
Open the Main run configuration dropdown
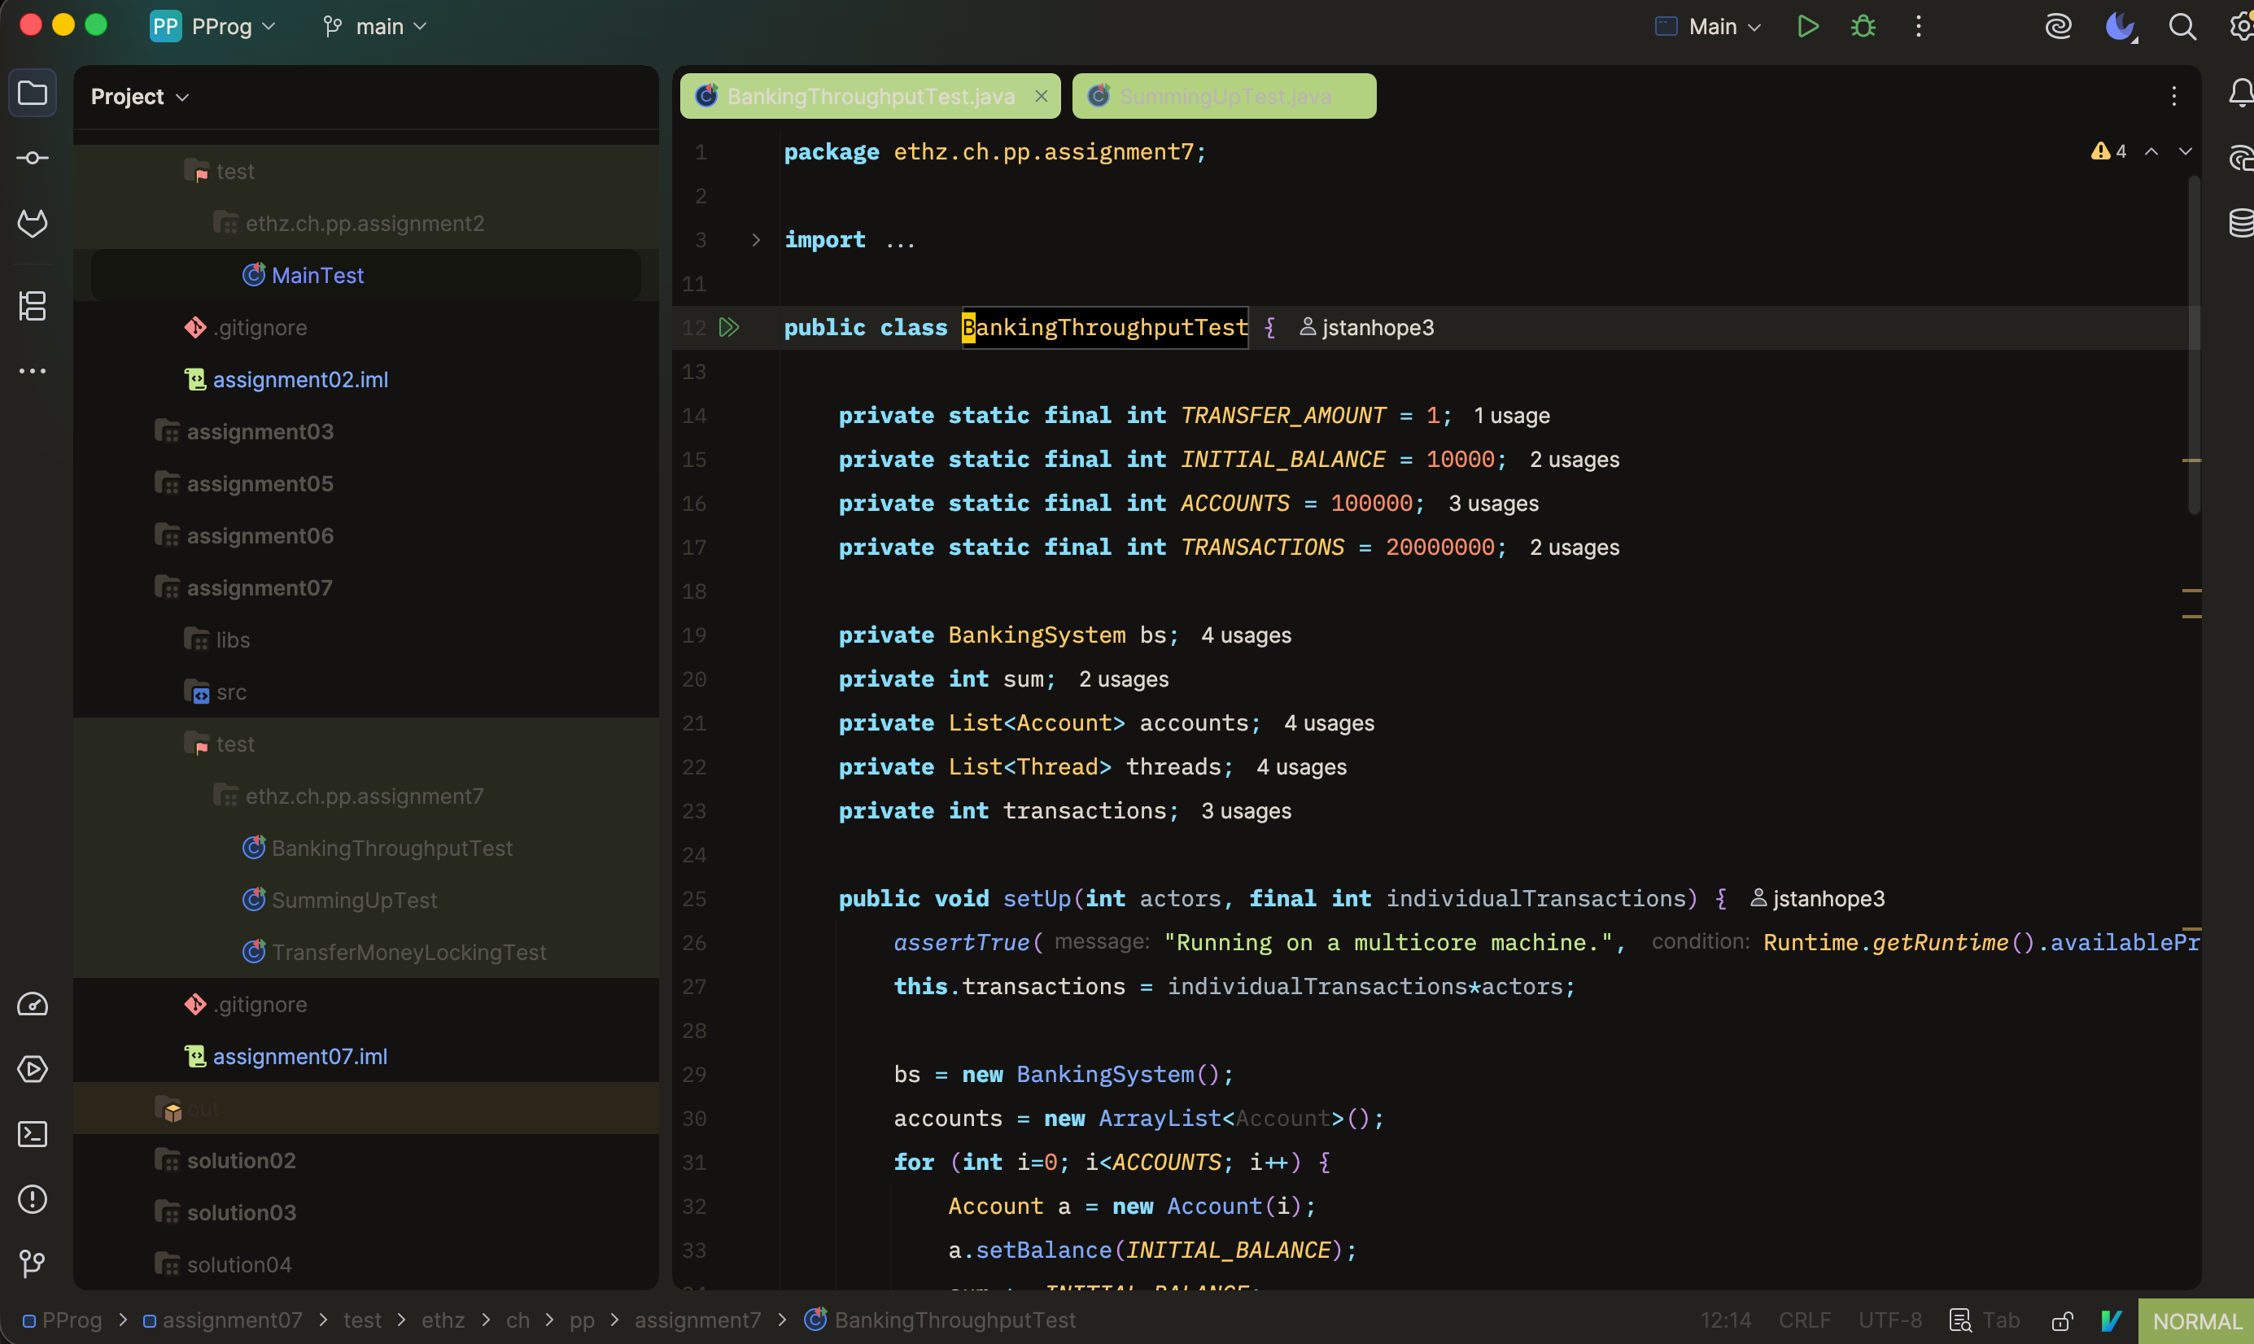[1708, 26]
